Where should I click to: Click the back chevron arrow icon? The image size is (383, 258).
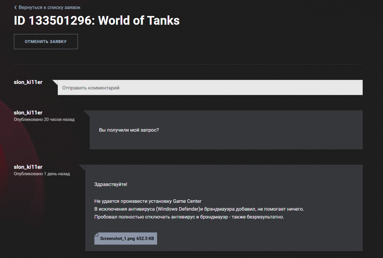[15, 7]
